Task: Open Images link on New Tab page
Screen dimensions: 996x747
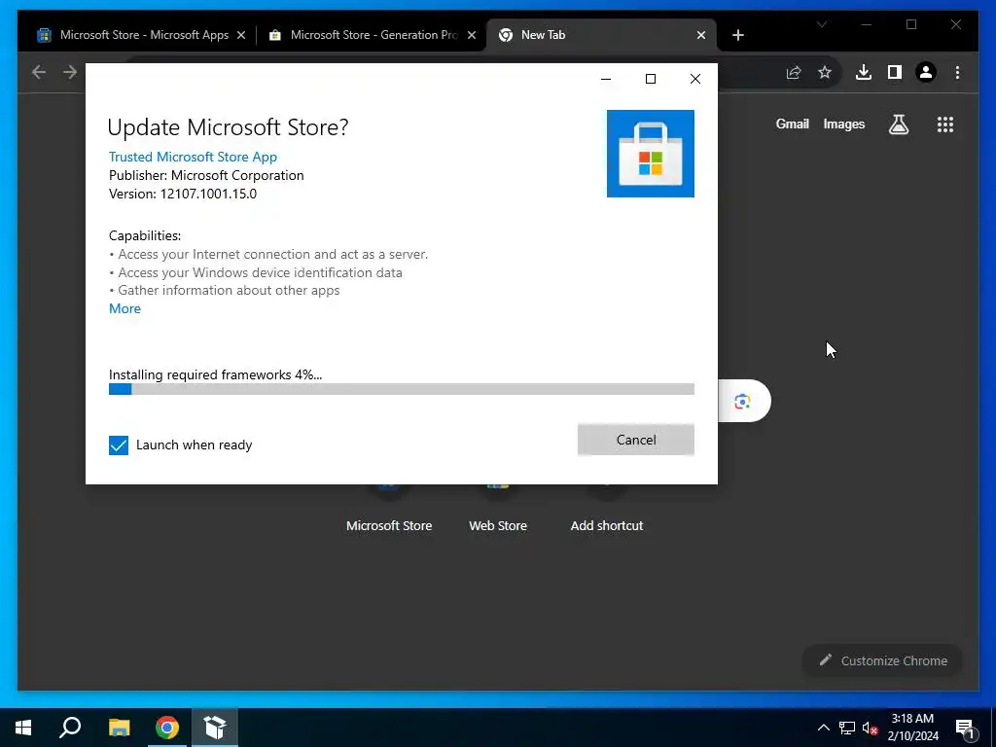Action: (x=843, y=124)
